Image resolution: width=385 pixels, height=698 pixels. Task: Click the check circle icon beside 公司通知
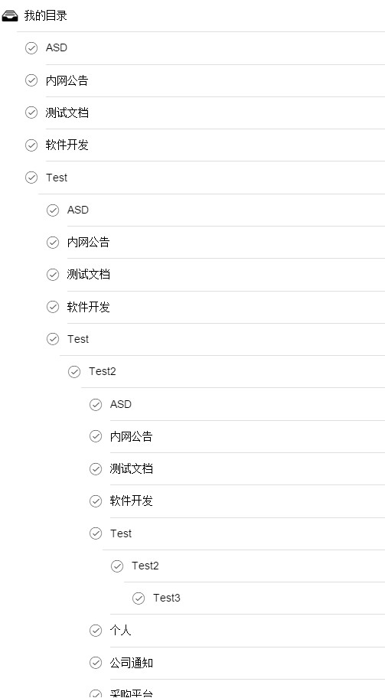(96, 663)
